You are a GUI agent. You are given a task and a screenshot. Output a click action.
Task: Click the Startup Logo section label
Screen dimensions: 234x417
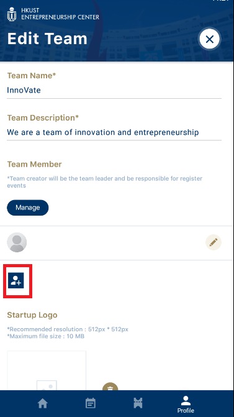click(x=32, y=315)
